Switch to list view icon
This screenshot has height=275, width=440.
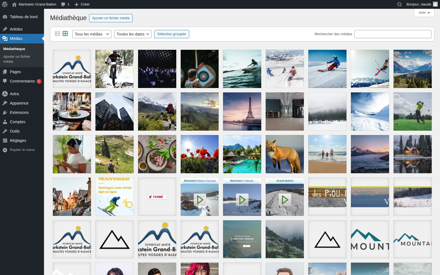[x=57, y=34]
